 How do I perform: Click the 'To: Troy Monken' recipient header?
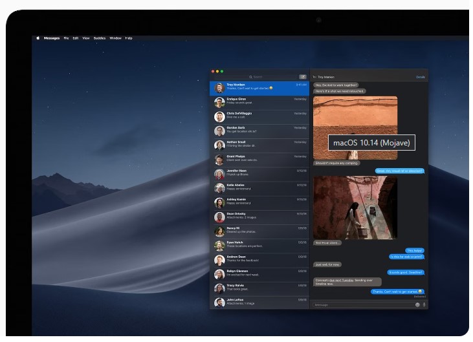point(324,77)
